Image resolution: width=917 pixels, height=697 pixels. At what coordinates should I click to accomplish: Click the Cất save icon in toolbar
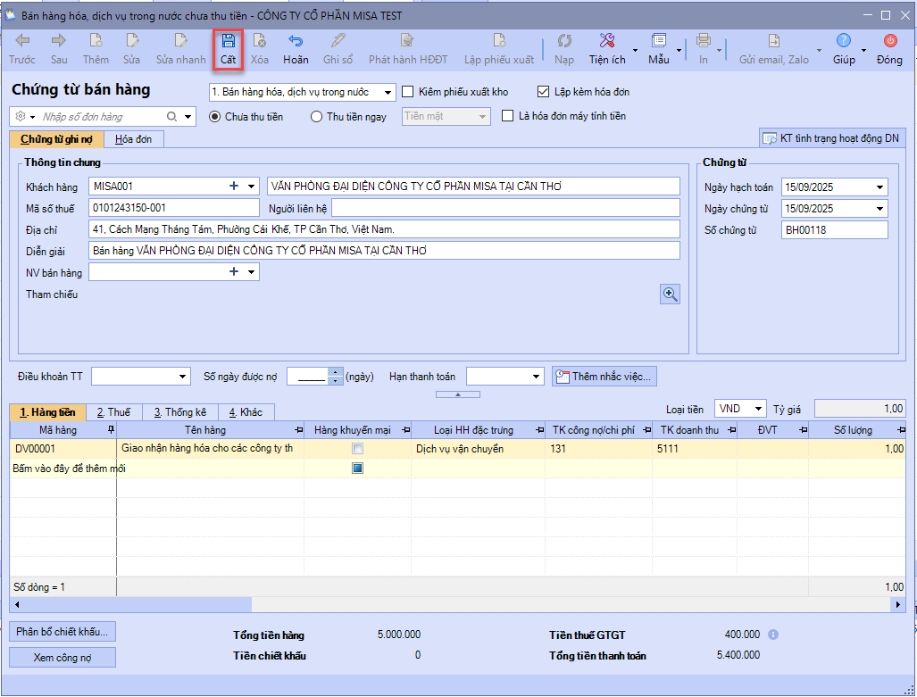[x=228, y=41]
